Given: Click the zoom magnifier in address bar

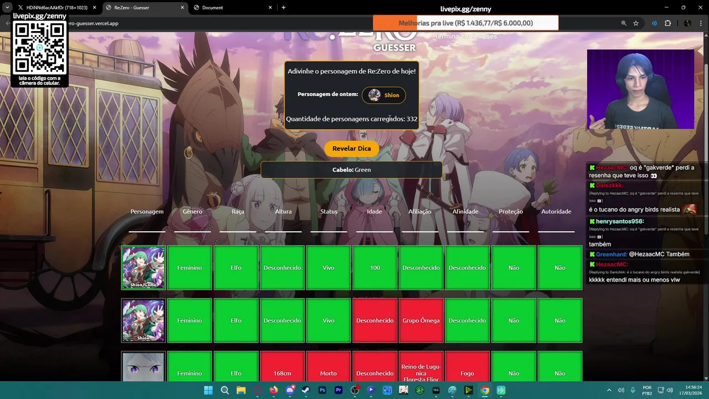Looking at the screenshot, I should coord(624,23).
